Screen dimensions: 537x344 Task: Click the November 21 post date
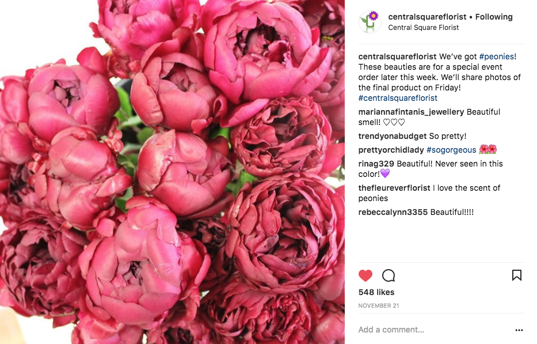coord(379,305)
